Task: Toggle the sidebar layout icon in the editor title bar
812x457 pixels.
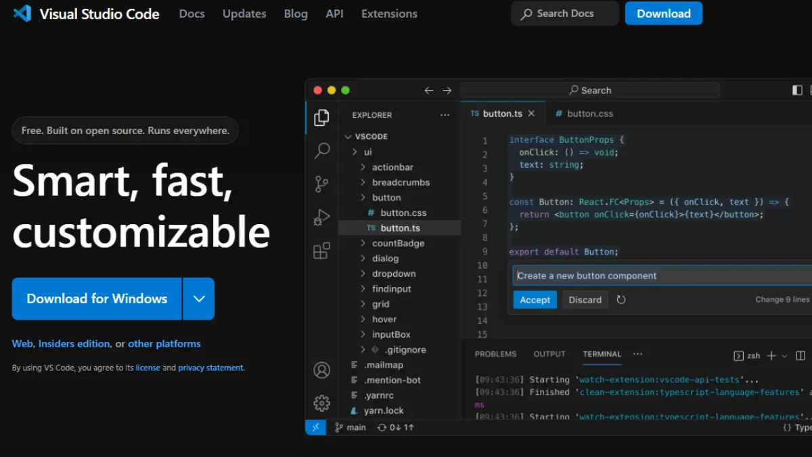Action: pos(797,90)
